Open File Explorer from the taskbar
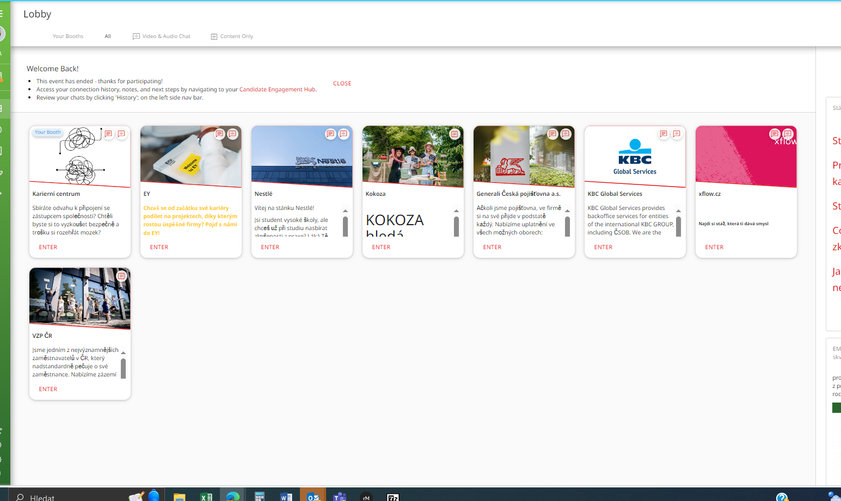 (x=179, y=496)
